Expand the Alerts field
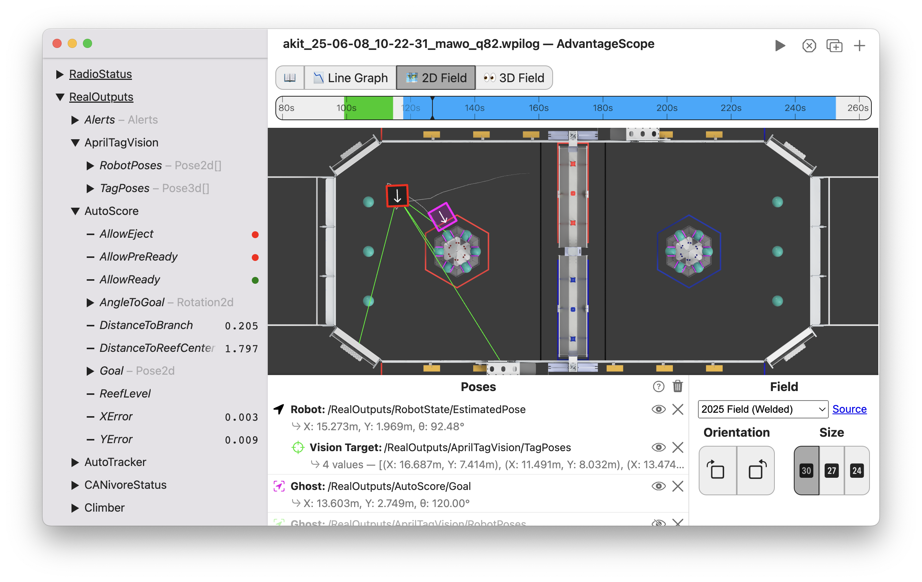This screenshot has height=582, width=922. (x=75, y=120)
